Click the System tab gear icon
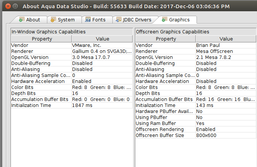The width and height of the screenshot is (257, 167). point(53,20)
